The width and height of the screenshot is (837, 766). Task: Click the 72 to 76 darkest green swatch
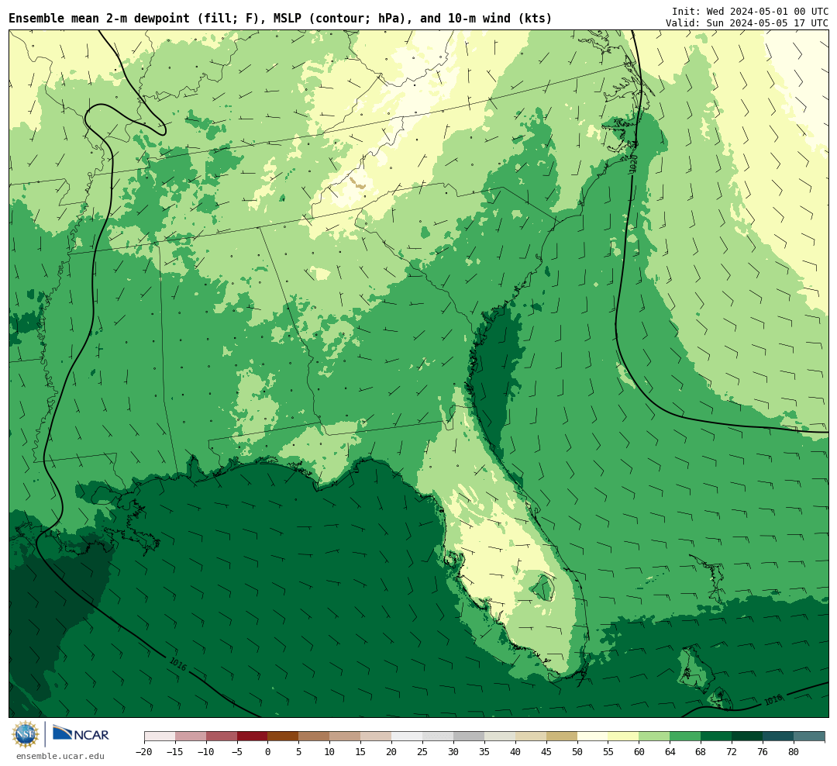coord(748,737)
